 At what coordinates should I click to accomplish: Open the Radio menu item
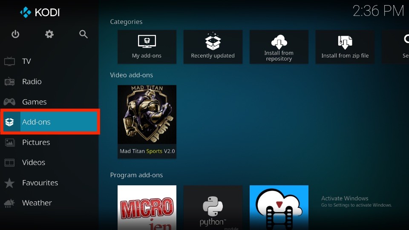[32, 82]
